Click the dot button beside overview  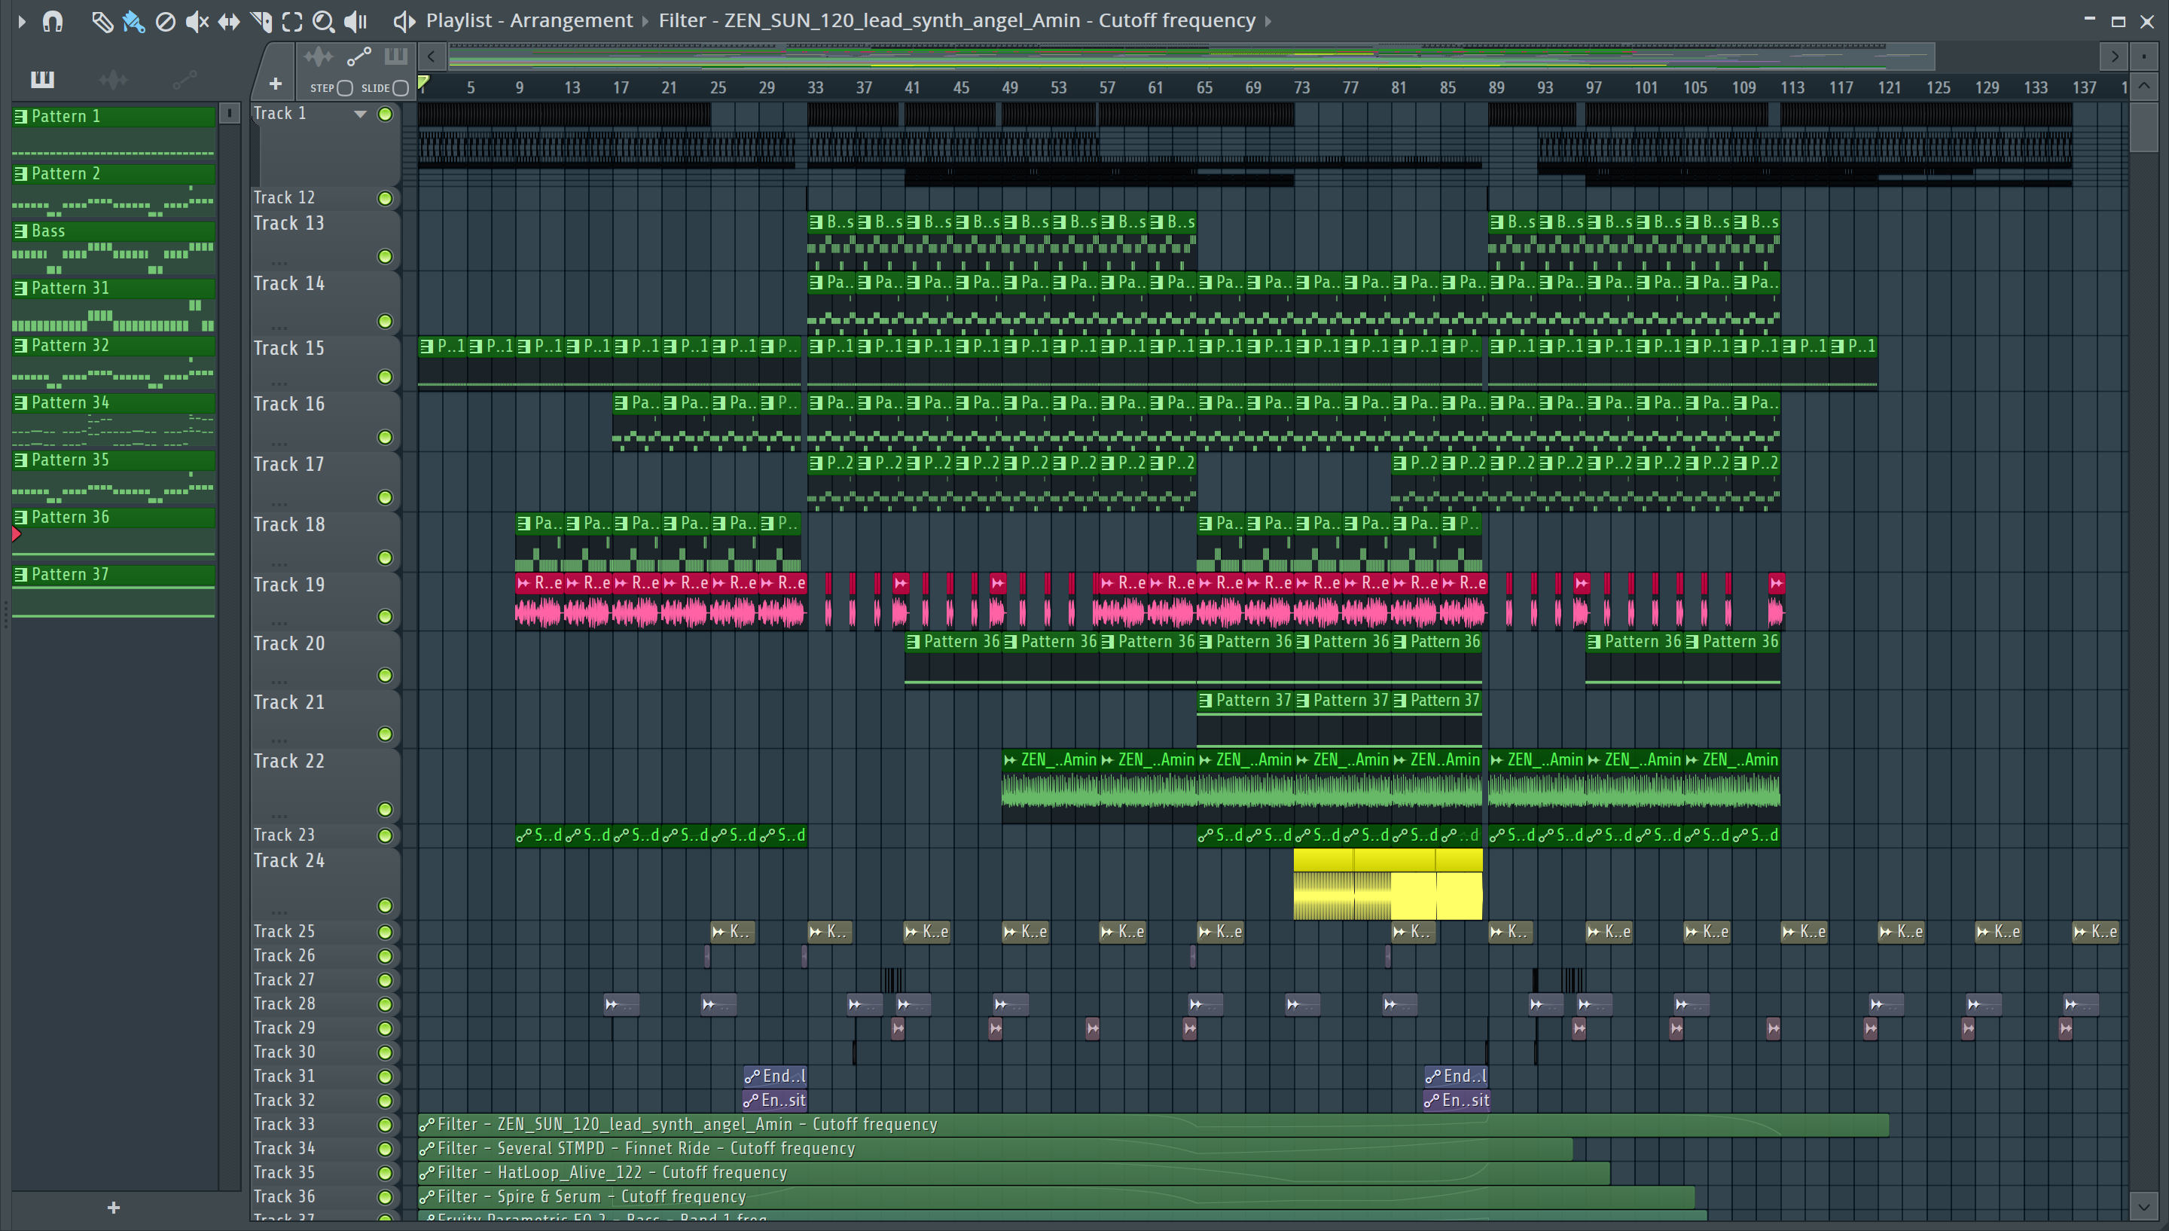point(2143,57)
